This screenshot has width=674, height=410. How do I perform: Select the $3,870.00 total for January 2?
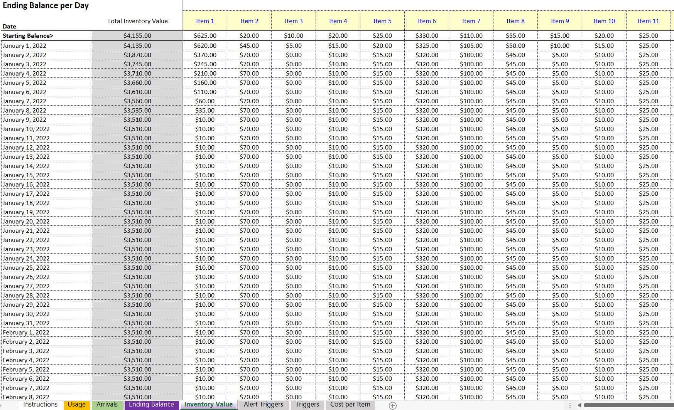[137, 55]
